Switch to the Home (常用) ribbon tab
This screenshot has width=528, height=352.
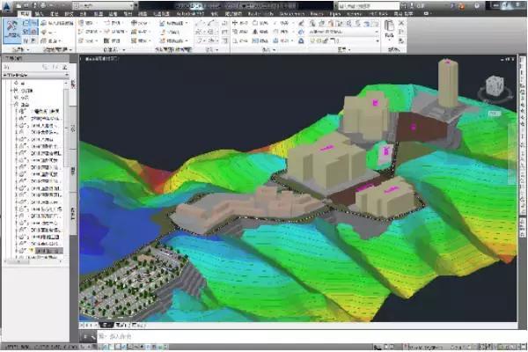[x=24, y=15]
